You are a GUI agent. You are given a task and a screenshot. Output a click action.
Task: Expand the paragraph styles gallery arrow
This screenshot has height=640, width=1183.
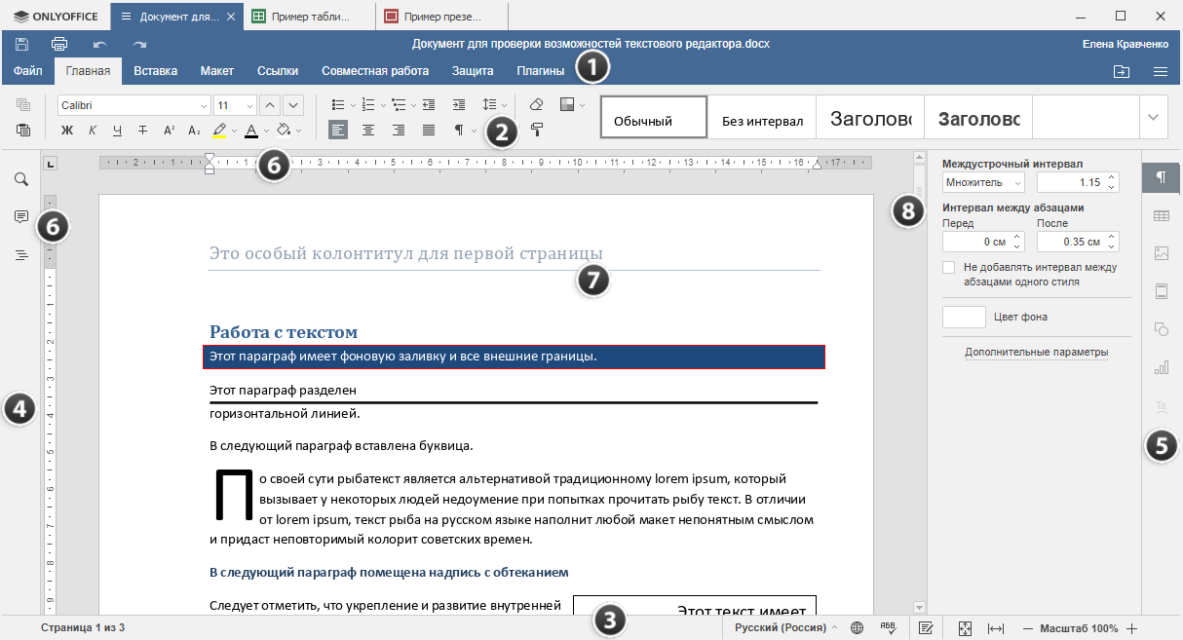(1153, 117)
